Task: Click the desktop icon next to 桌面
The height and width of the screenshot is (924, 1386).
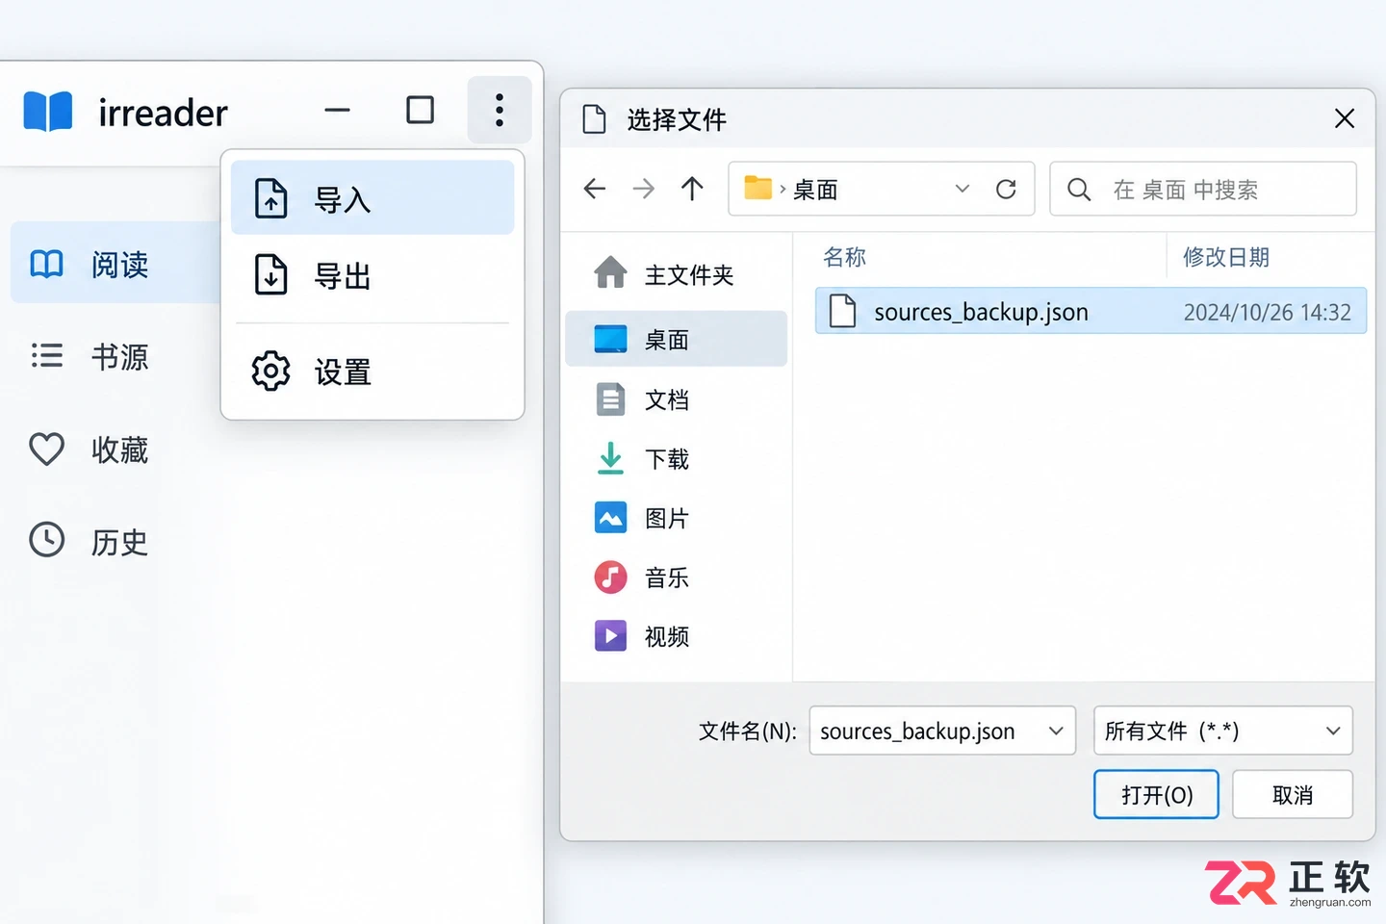Action: coord(610,339)
